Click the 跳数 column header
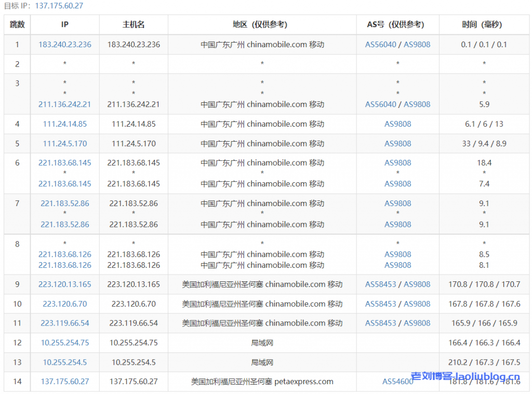This screenshot has width=532, height=394. click(x=17, y=24)
